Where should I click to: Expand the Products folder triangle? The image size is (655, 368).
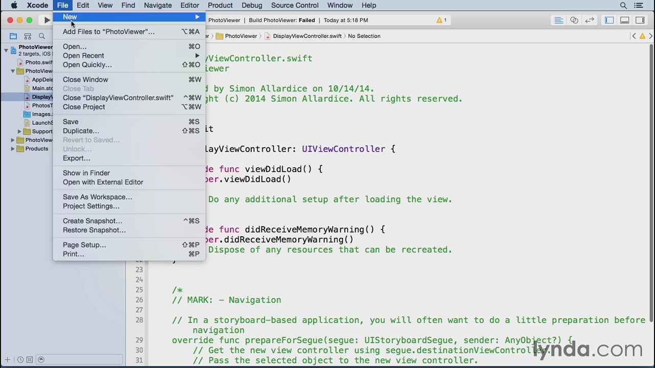coord(13,149)
